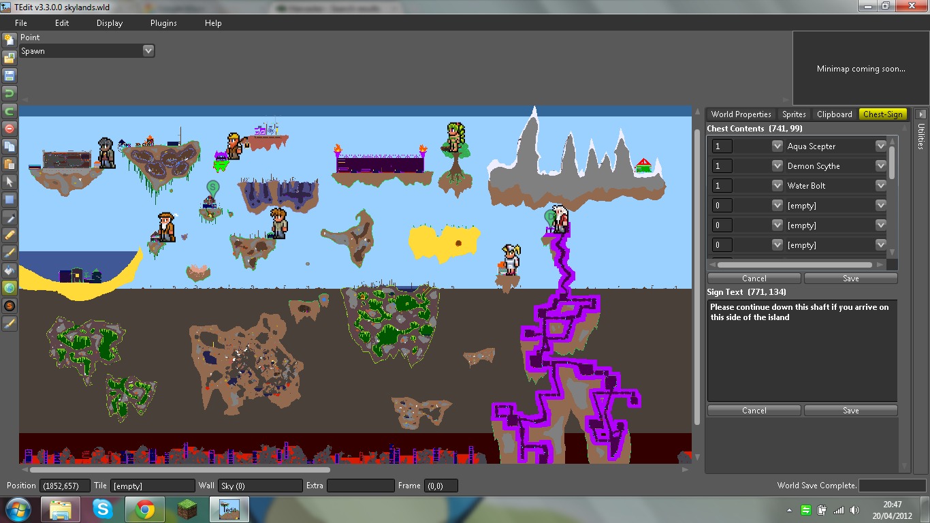Image resolution: width=930 pixels, height=523 pixels.
Task: Click the New World toolbar icon
Action: pyautogui.click(x=10, y=39)
